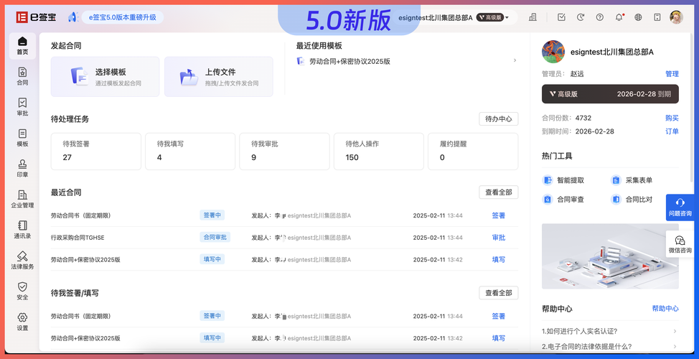Click the 合同审批 status tag
The image size is (699, 359).
coord(215,237)
